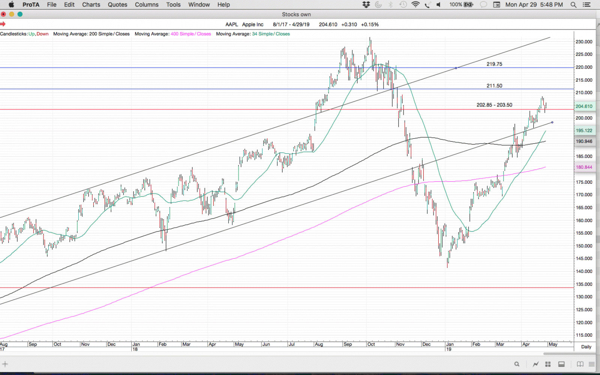The width and height of the screenshot is (600, 375).
Task: Click the horizontal chart scrollbar thumb
Action: (569, 354)
